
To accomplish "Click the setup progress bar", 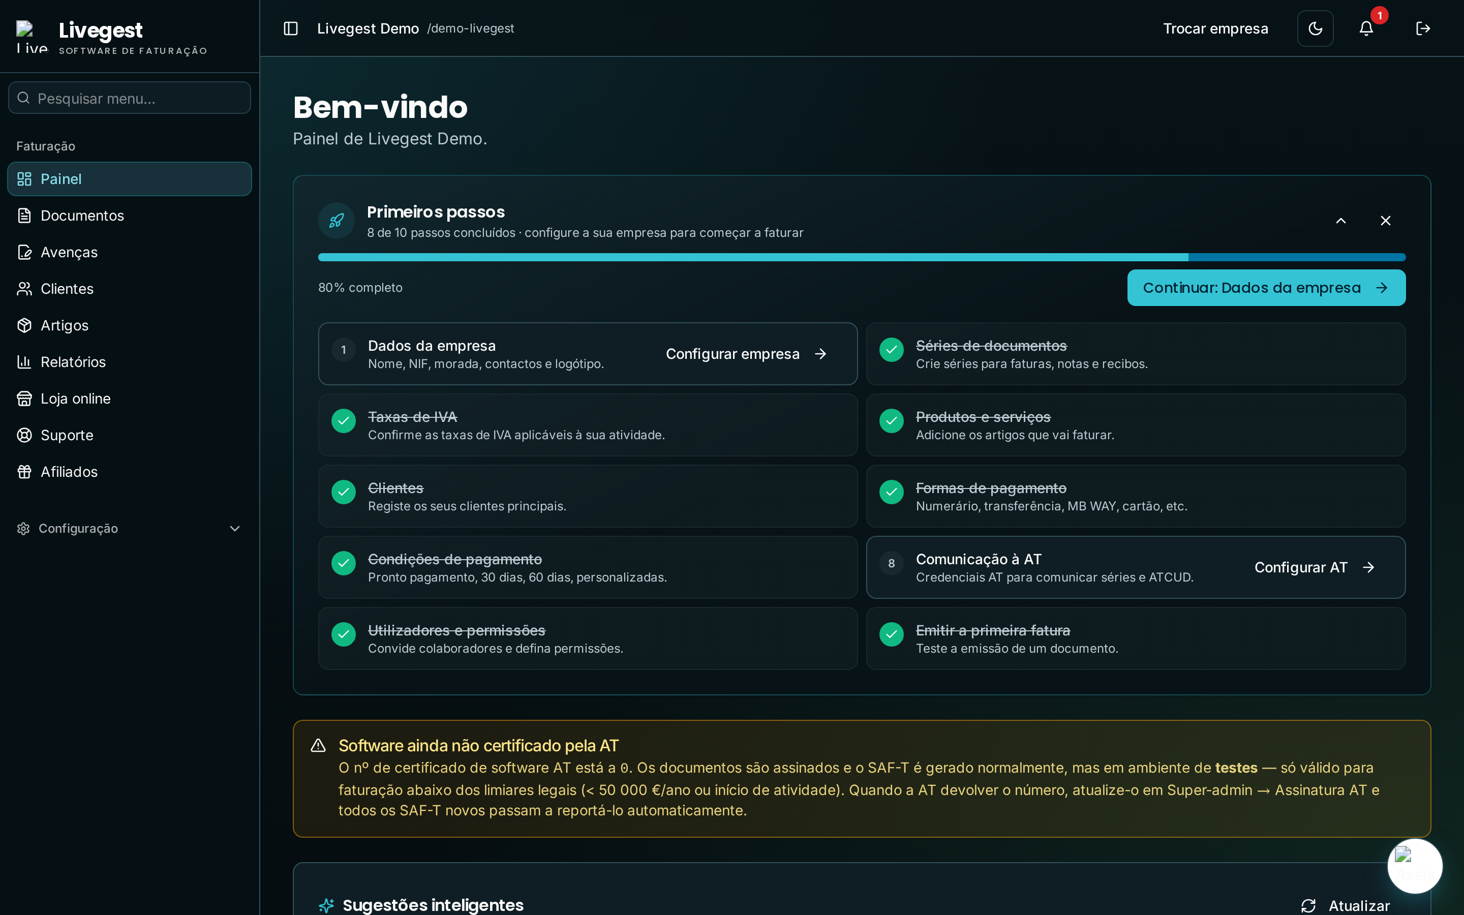I will (x=862, y=257).
